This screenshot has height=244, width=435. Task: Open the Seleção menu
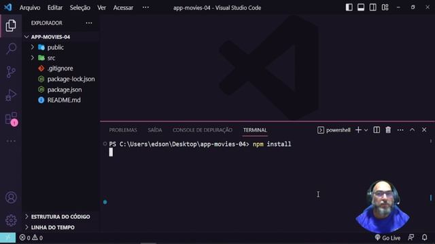(x=80, y=7)
